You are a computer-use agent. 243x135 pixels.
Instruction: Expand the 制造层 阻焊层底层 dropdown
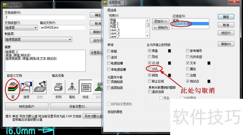38,40
